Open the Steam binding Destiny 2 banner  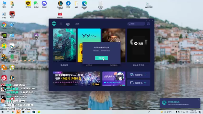pyautogui.click(x=77, y=79)
